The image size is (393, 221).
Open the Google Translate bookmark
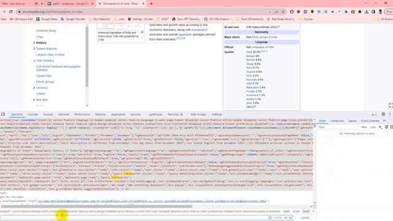click(73, 19)
